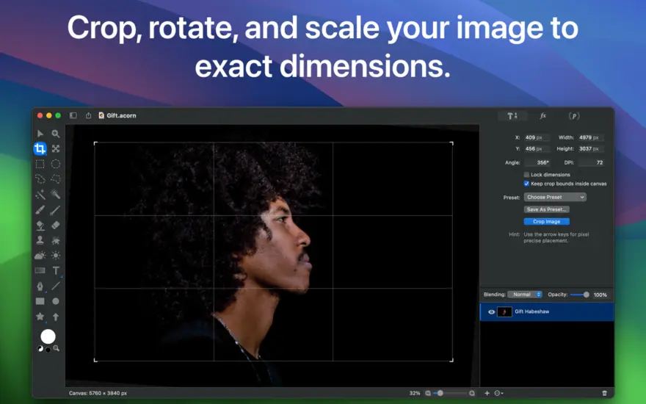Hide the Gift Habeshaw layer
The height and width of the screenshot is (404, 646).
(x=491, y=312)
